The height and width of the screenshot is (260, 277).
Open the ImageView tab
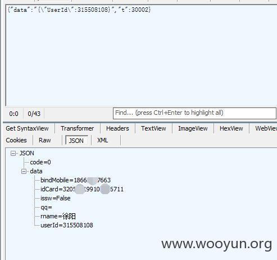tap(193, 128)
